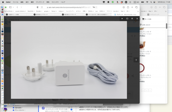Screen dimensions: 172x112
Task: Go forward in the front Safari window
Action: tap(21, 7)
